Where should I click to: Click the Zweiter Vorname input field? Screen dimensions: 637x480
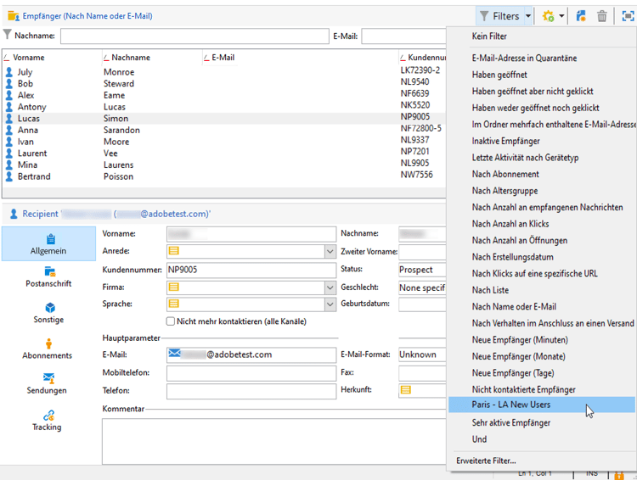(x=422, y=252)
